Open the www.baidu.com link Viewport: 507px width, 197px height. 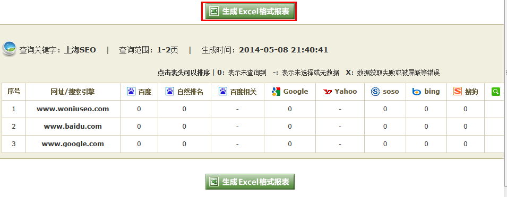[x=73, y=127]
